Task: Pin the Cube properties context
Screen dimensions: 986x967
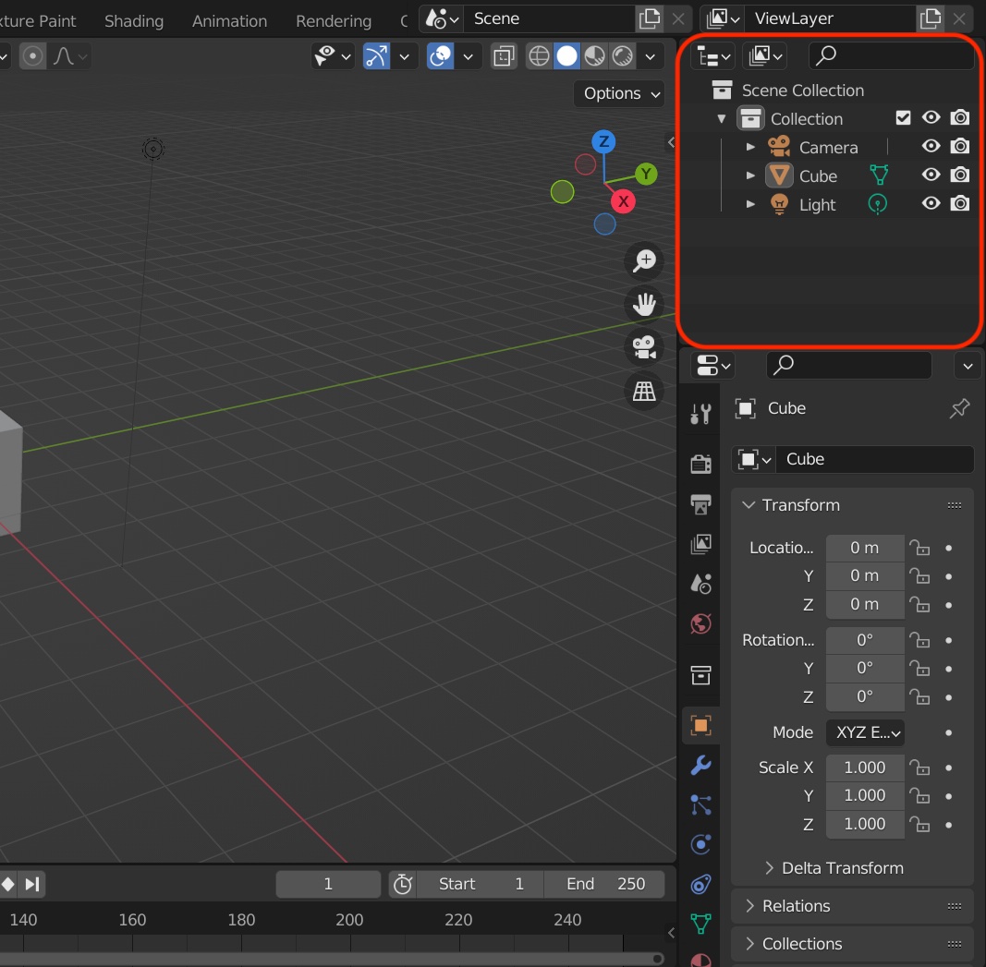Action: 959,408
